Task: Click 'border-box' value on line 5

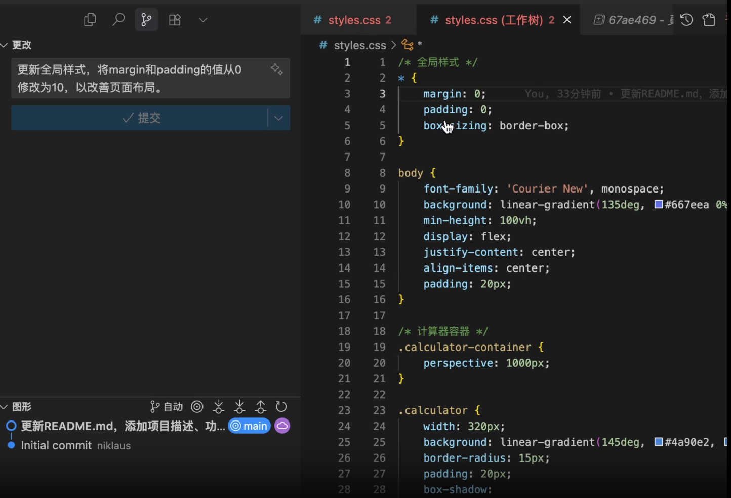Action: click(531, 125)
